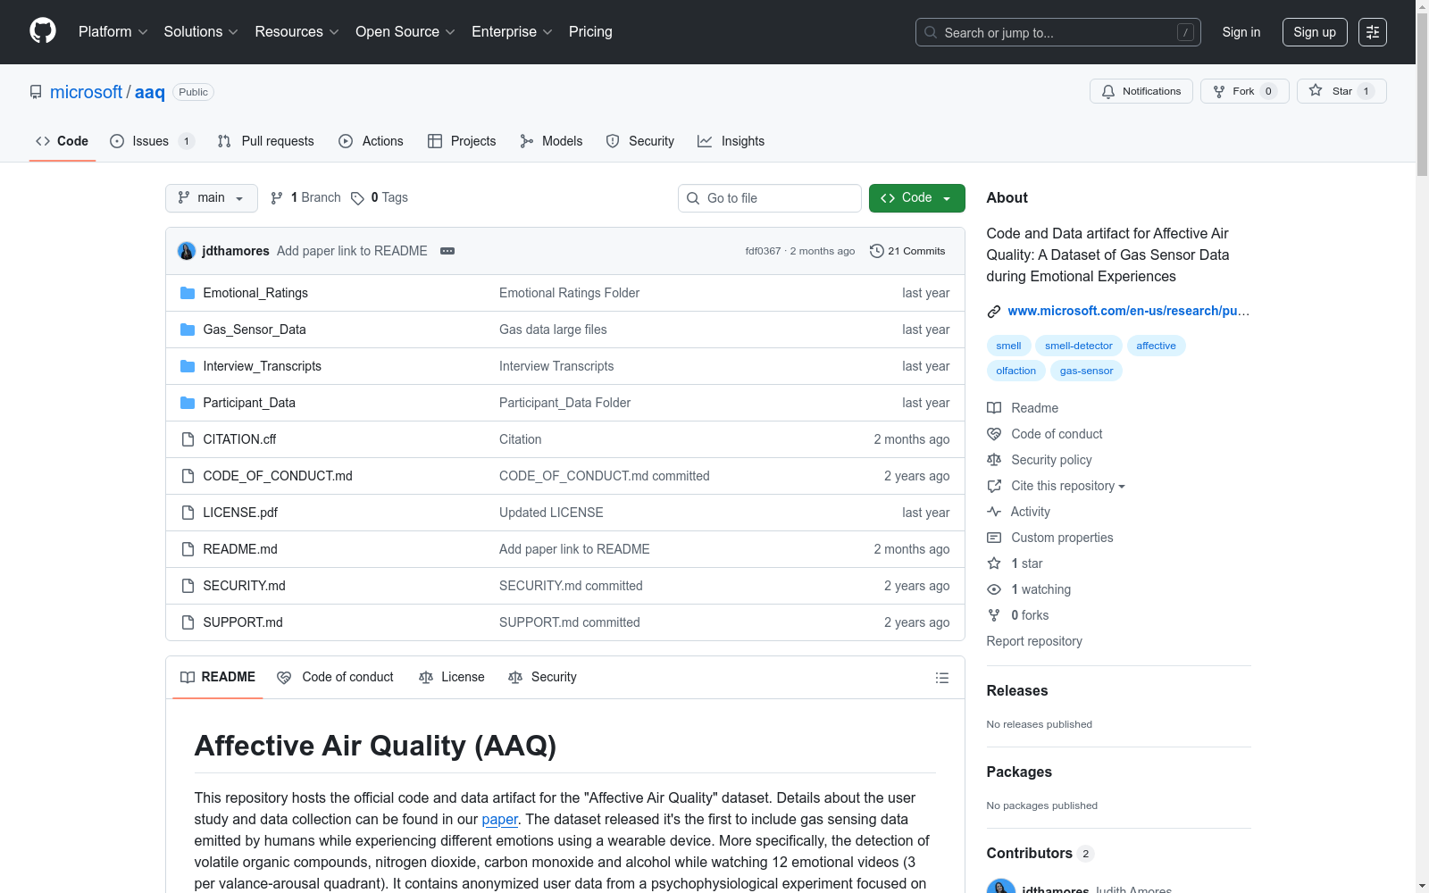Screen dimensions: 1429x893
Task: Click the tag icon beside 0 Tags
Action: [x=357, y=198]
